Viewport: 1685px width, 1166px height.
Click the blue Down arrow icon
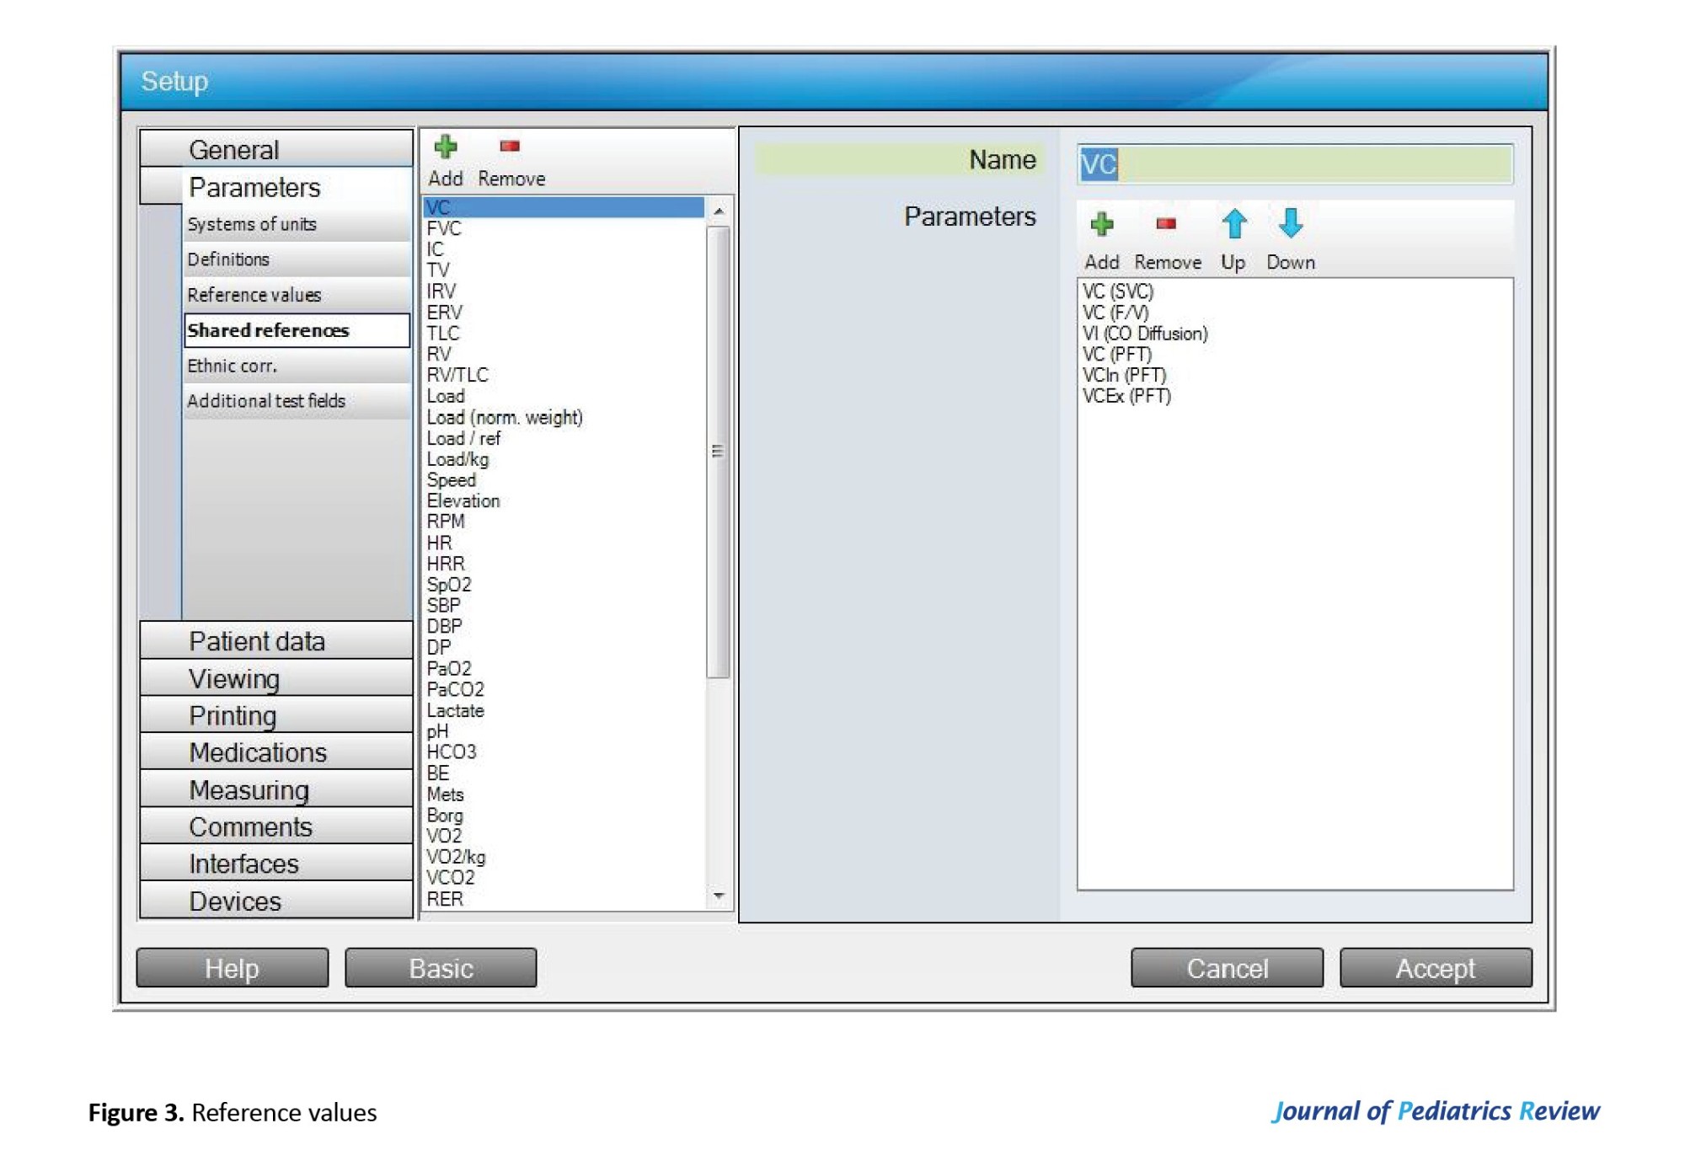click(x=1290, y=224)
